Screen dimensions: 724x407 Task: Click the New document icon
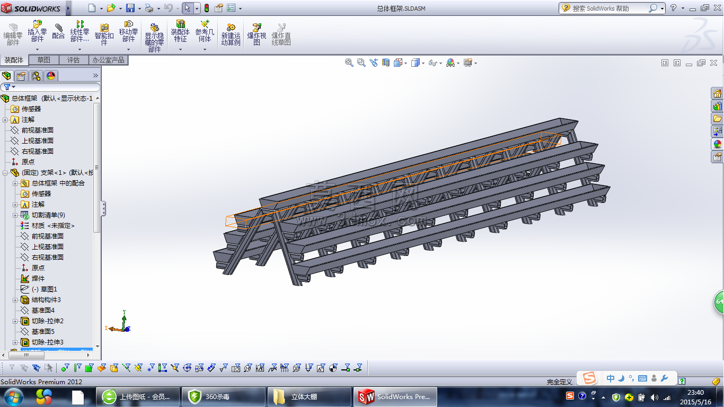click(92, 8)
